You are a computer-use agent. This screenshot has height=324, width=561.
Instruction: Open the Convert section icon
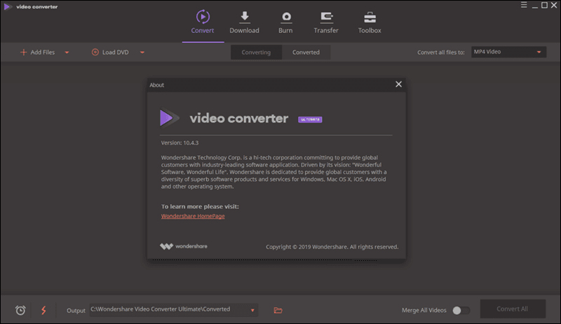click(x=203, y=17)
